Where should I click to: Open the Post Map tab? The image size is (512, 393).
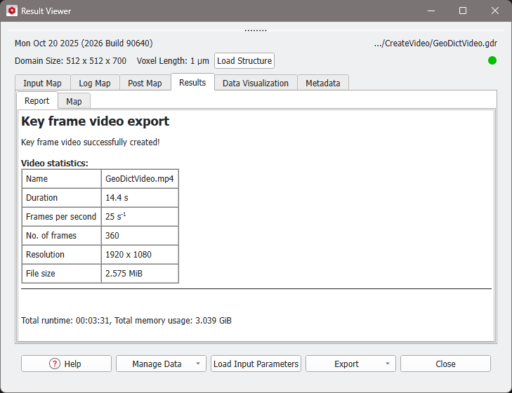tap(145, 84)
